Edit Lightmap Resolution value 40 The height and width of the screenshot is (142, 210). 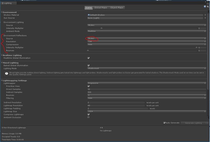coord(116,106)
